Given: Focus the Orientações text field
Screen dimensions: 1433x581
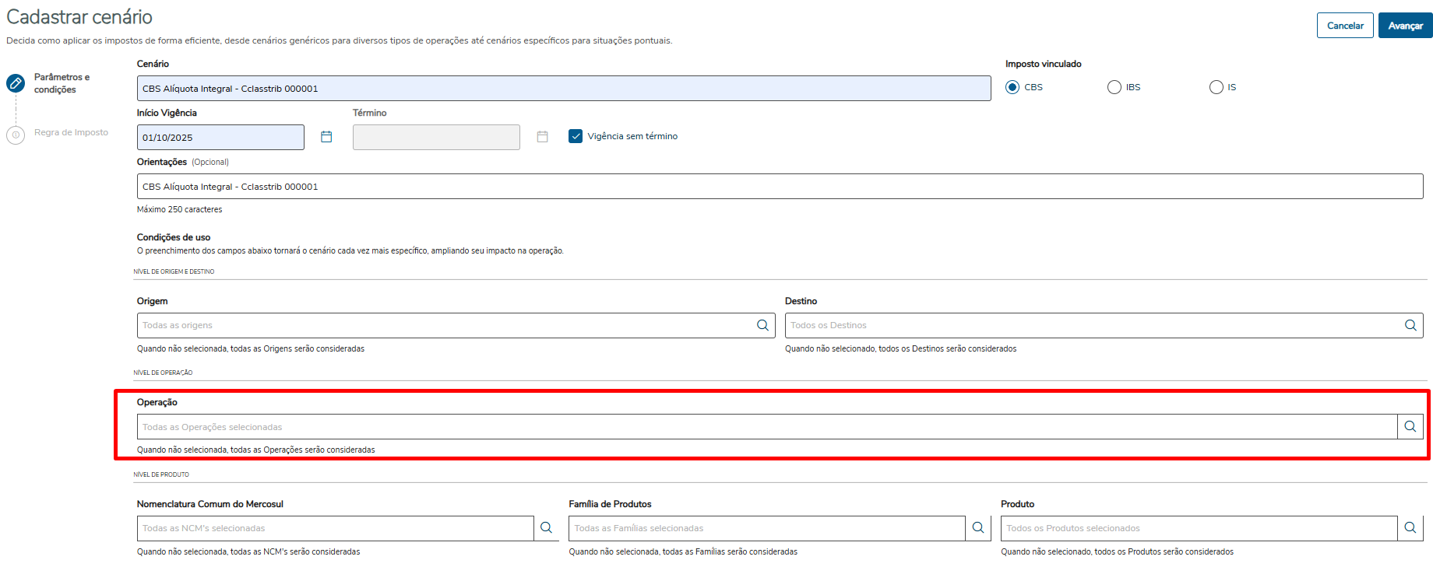Looking at the screenshot, I should [780, 187].
